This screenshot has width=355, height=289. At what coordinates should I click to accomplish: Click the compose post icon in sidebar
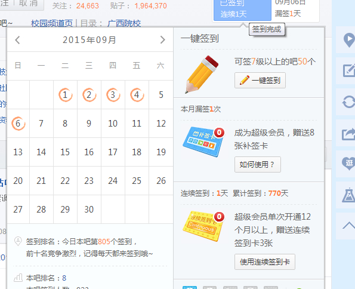click(348, 70)
